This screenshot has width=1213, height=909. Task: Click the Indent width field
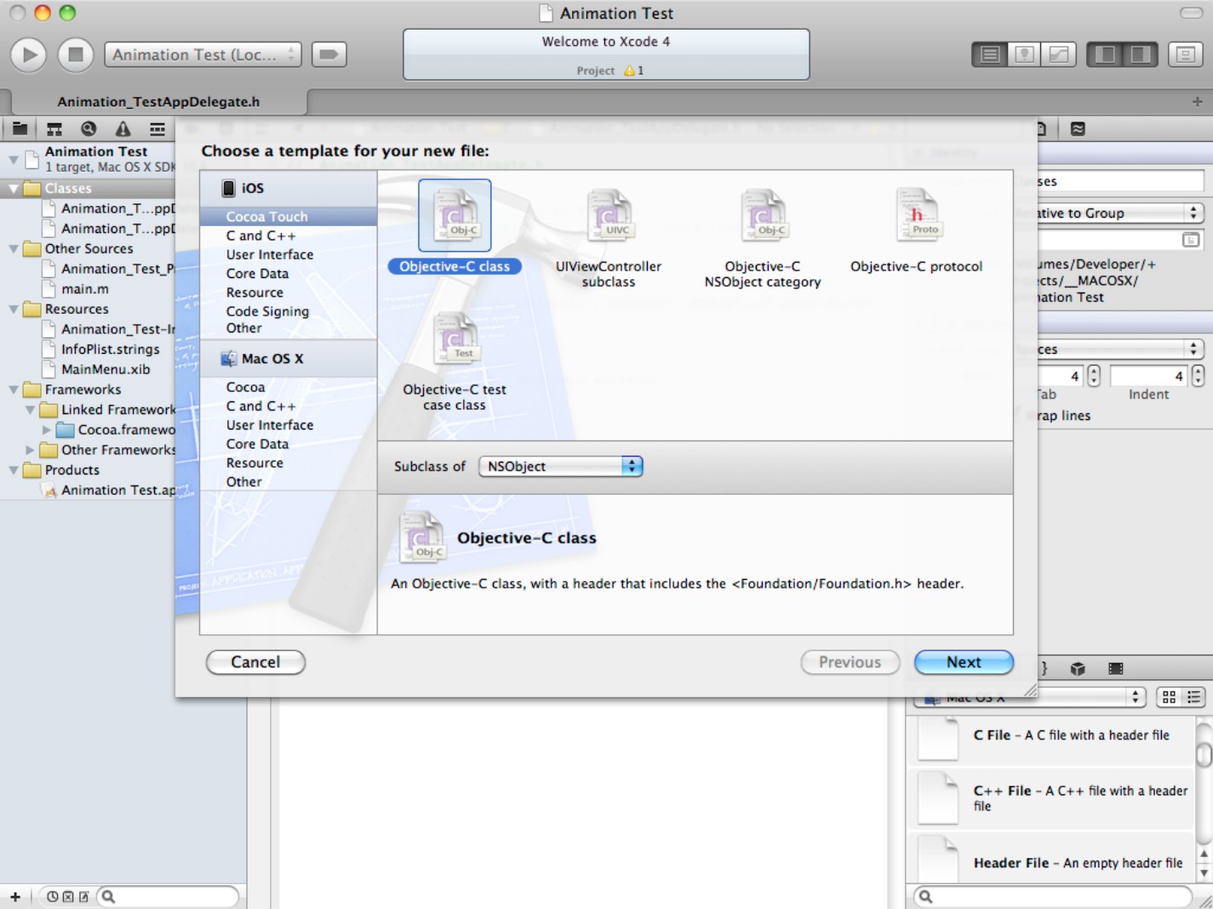tap(1149, 375)
